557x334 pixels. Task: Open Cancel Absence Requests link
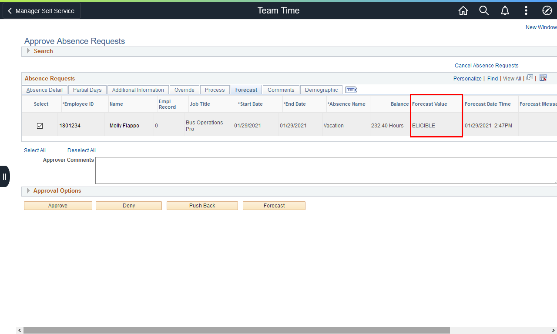point(487,66)
